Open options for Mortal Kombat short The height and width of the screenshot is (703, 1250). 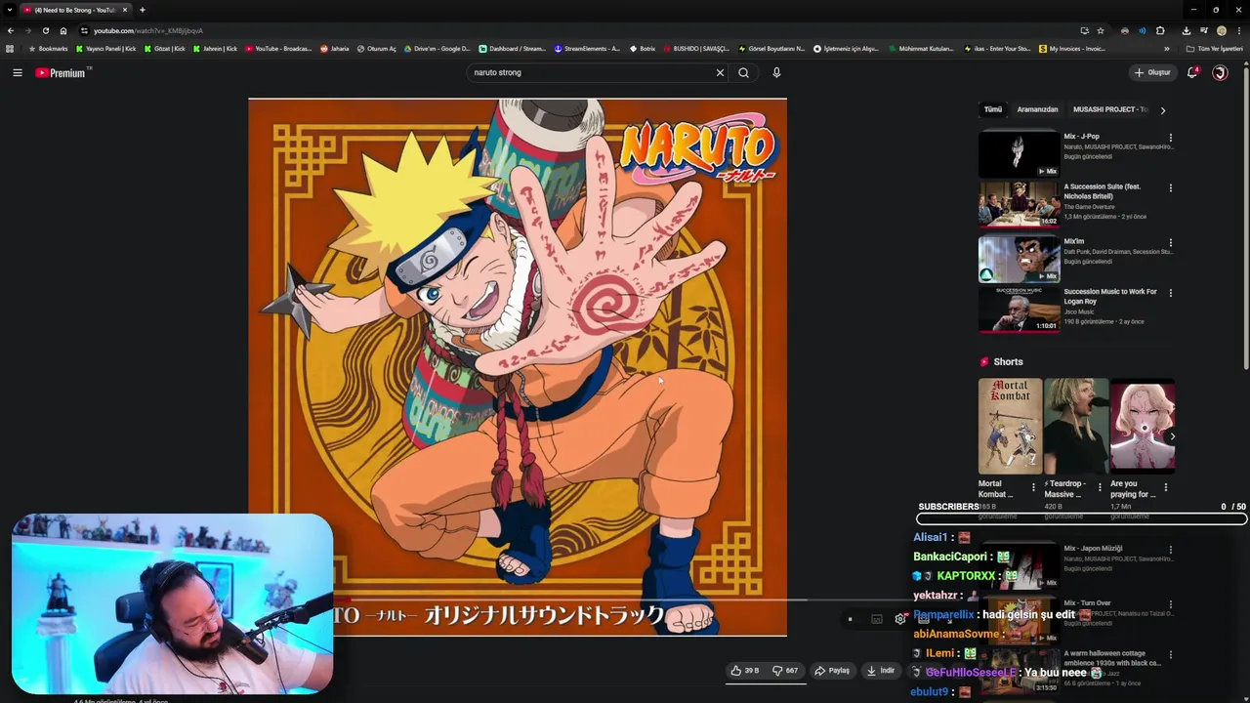pyautogui.click(x=1034, y=486)
